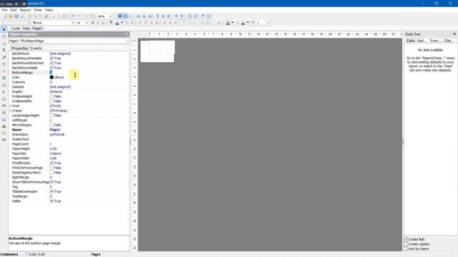
Task: Select the Hand tool in left toolbar
Action: coord(4,36)
